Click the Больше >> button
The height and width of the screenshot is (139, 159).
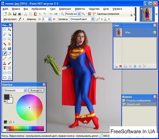[36, 90]
